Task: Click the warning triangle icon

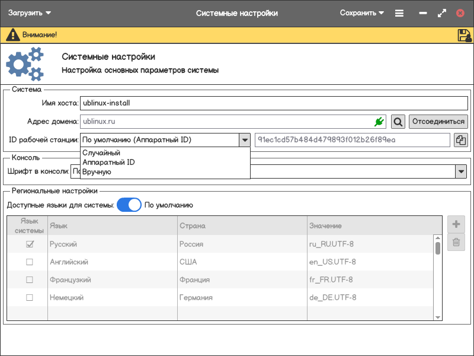Action: click(x=12, y=35)
